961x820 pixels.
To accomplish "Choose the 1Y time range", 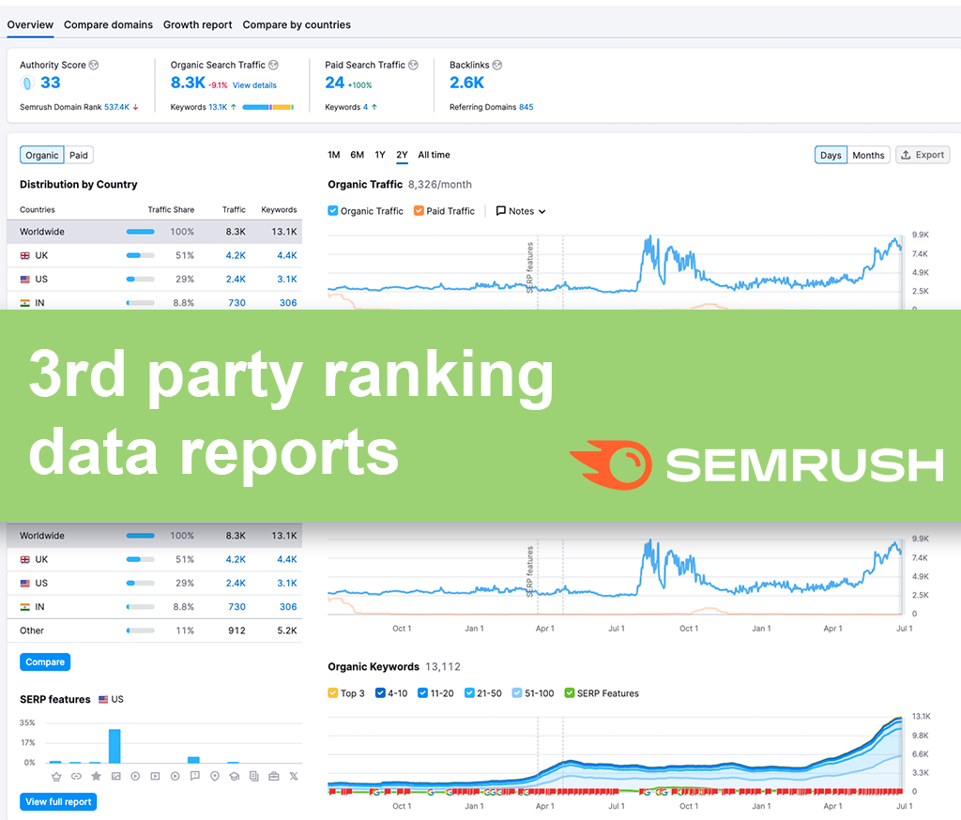I will tap(380, 155).
